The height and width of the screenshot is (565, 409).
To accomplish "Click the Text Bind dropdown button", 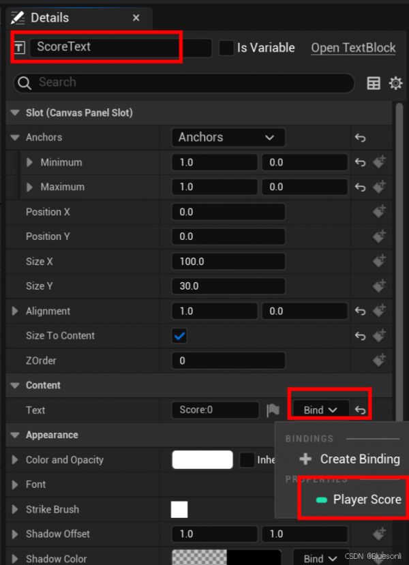I will (x=320, y=410).
